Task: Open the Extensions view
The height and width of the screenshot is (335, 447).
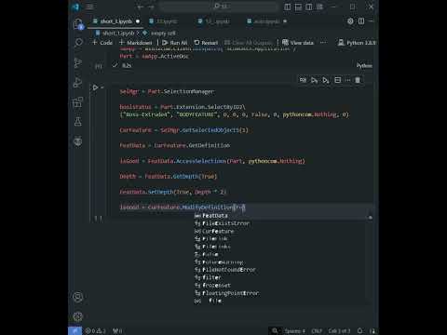Action: point(78,101)
